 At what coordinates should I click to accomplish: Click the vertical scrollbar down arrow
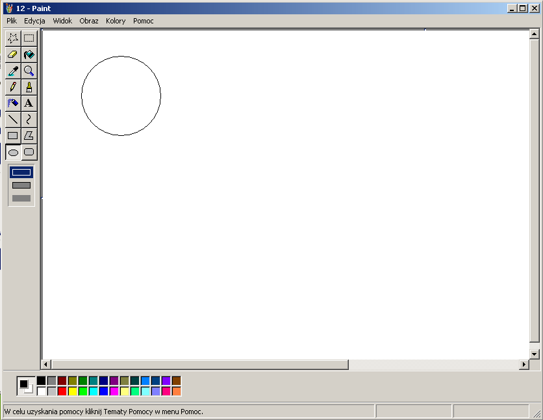(534, 354)
